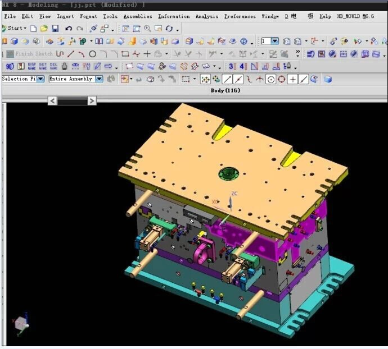This screenshot has height=349, width=388.
Task: Select the Circle sketch tool
Action: click(92, 54)
